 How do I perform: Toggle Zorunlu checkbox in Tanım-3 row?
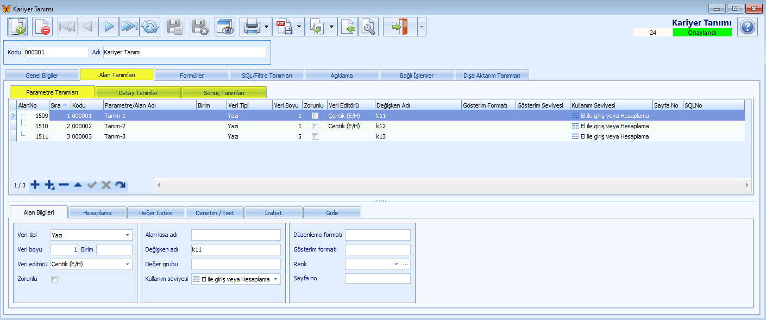[x=315, y=136]
